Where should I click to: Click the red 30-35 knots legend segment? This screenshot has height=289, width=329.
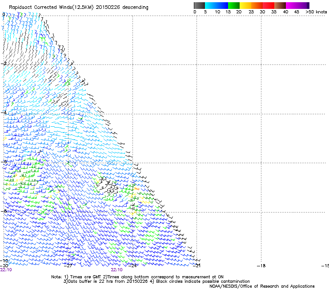pyautogui.click(x=269, y=5)
